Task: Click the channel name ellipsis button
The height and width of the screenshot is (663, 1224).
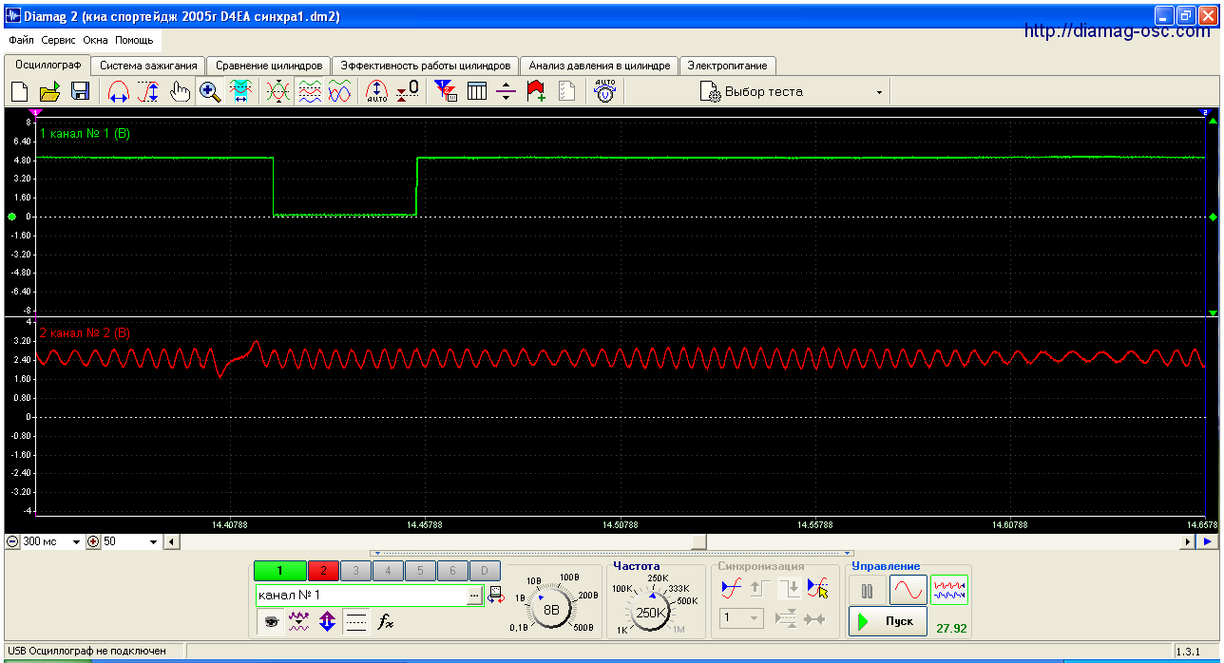Action: pyautogui.click(x=475, y=595)
